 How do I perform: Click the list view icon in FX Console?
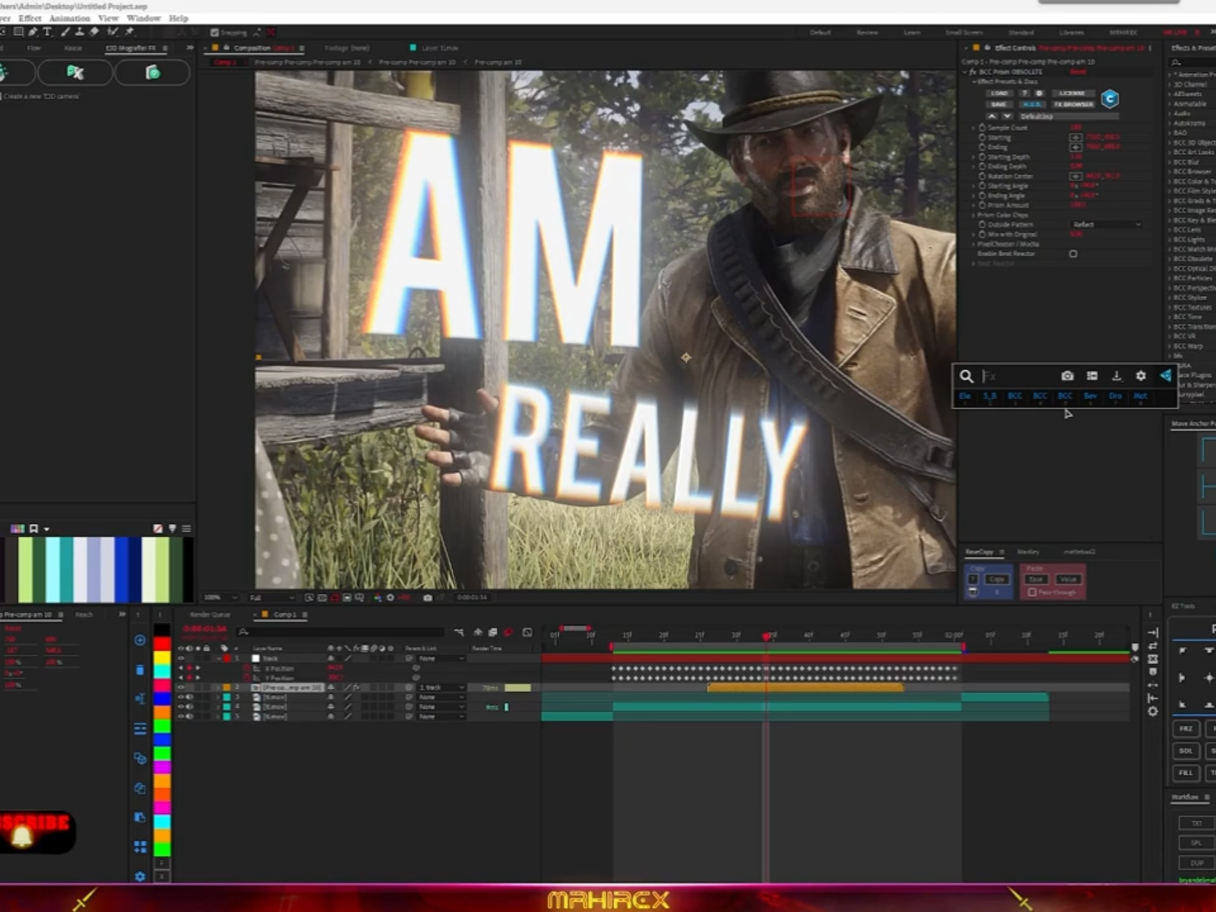point(1092,376)
